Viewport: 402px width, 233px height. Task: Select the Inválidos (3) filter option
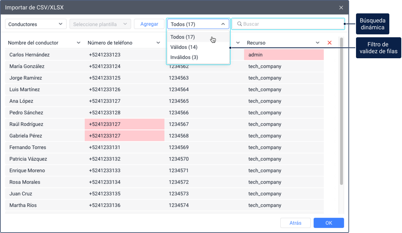coord(184,57)
